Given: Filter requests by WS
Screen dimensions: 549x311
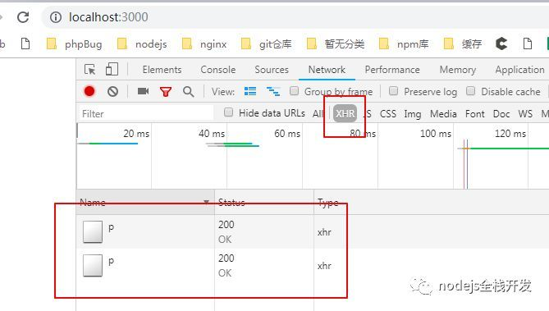Looking at the screenshot, I should [x=525, y=113].
